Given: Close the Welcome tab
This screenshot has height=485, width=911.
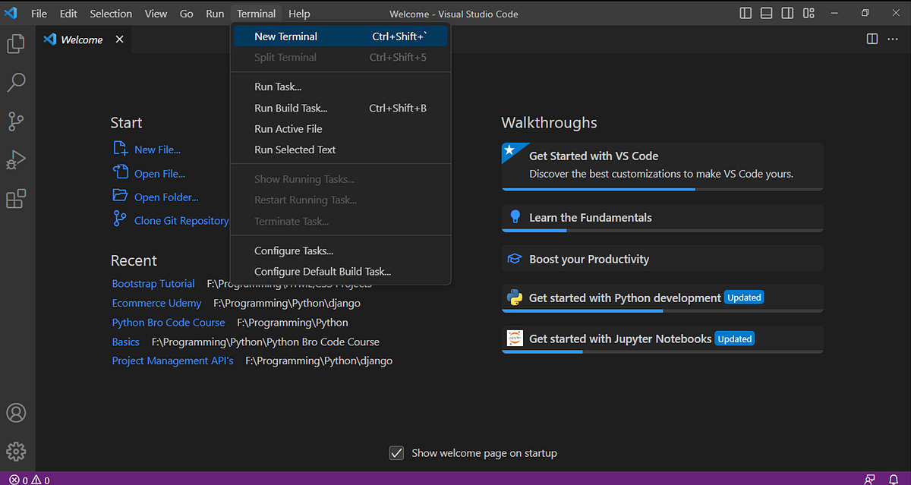Looking at the screenshot, I should (119, 39).
